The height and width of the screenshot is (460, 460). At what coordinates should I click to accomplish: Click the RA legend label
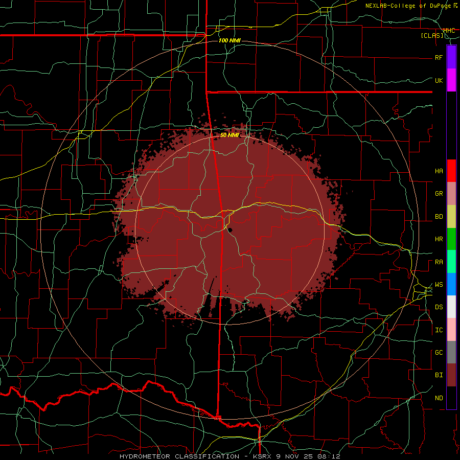pos(439,262)
